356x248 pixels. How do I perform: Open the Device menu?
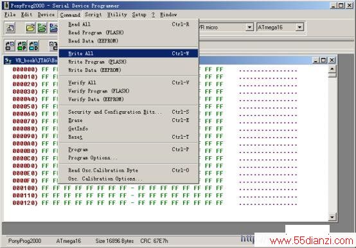[x=46, y=15]
